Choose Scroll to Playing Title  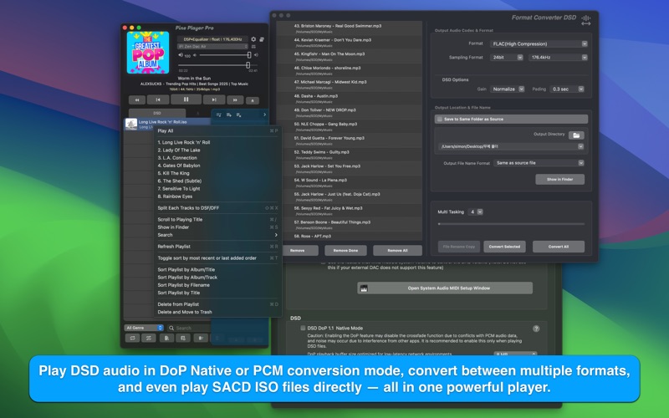217,220
